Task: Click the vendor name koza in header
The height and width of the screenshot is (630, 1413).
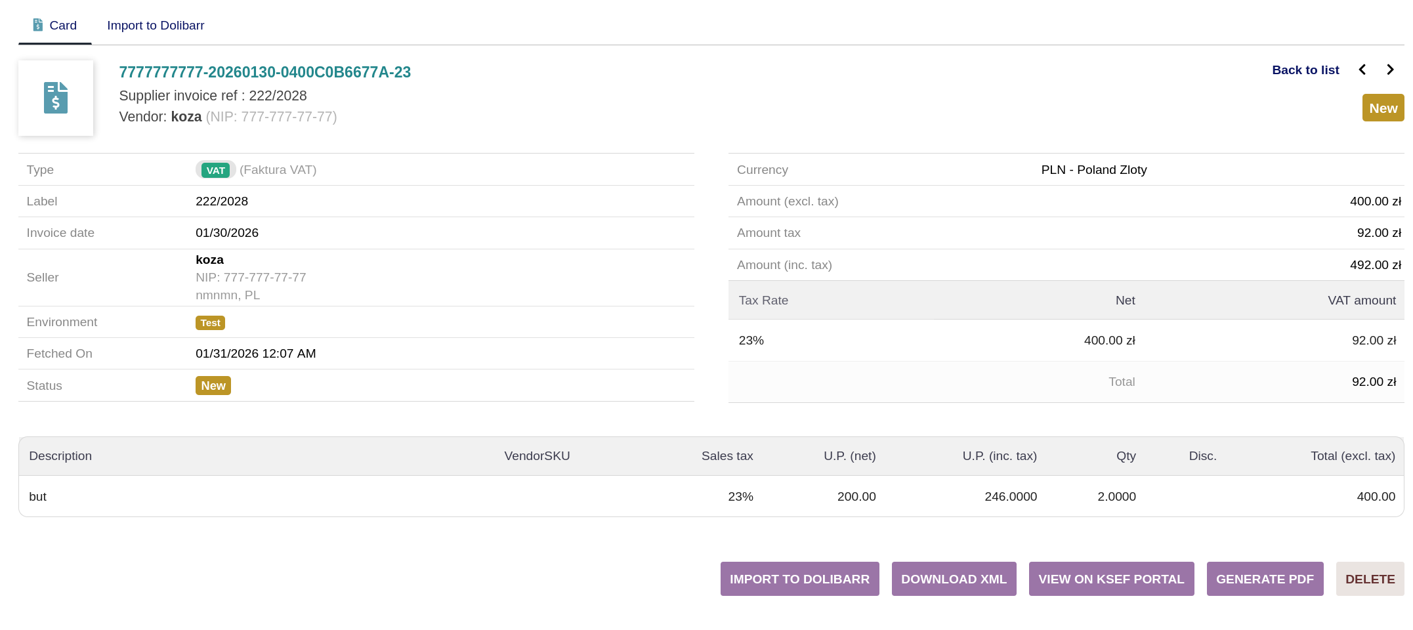Action: [186, 117]
